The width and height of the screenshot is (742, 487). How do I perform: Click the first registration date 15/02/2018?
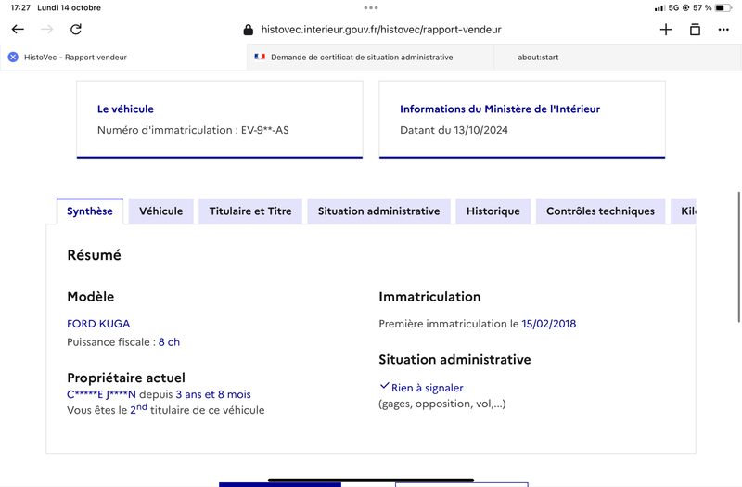549,324
